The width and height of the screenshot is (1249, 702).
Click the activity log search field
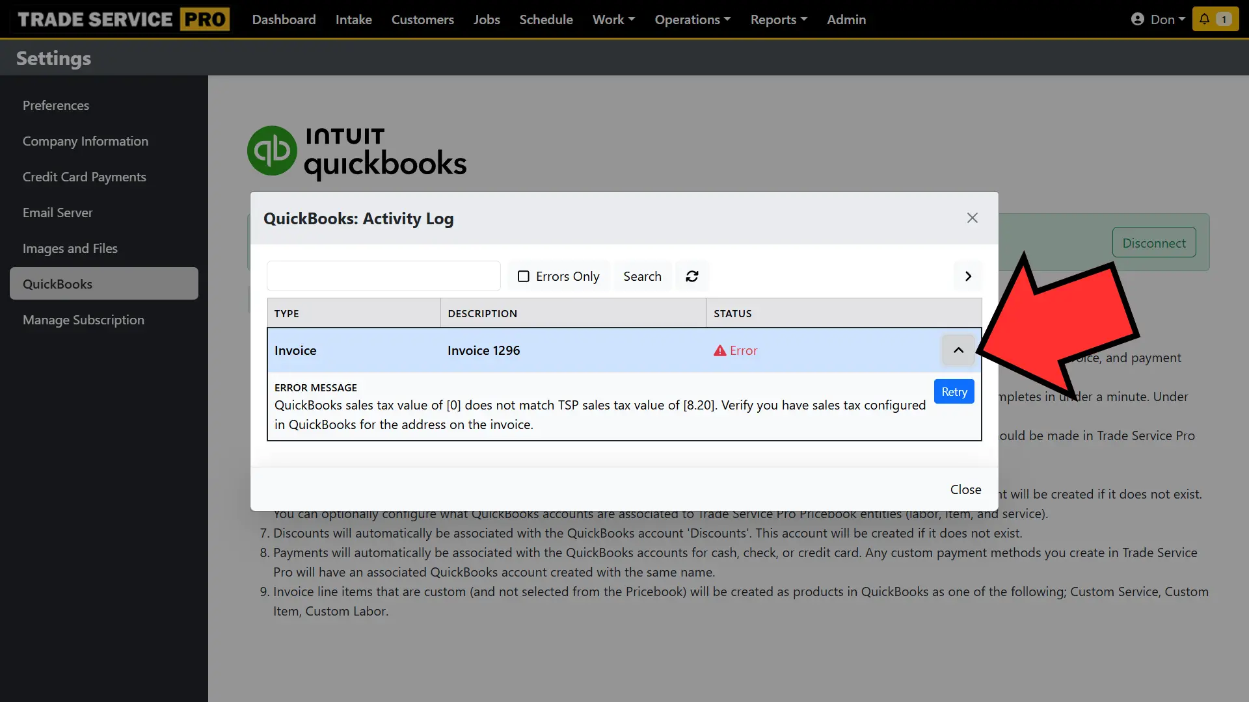pos(383,276)
